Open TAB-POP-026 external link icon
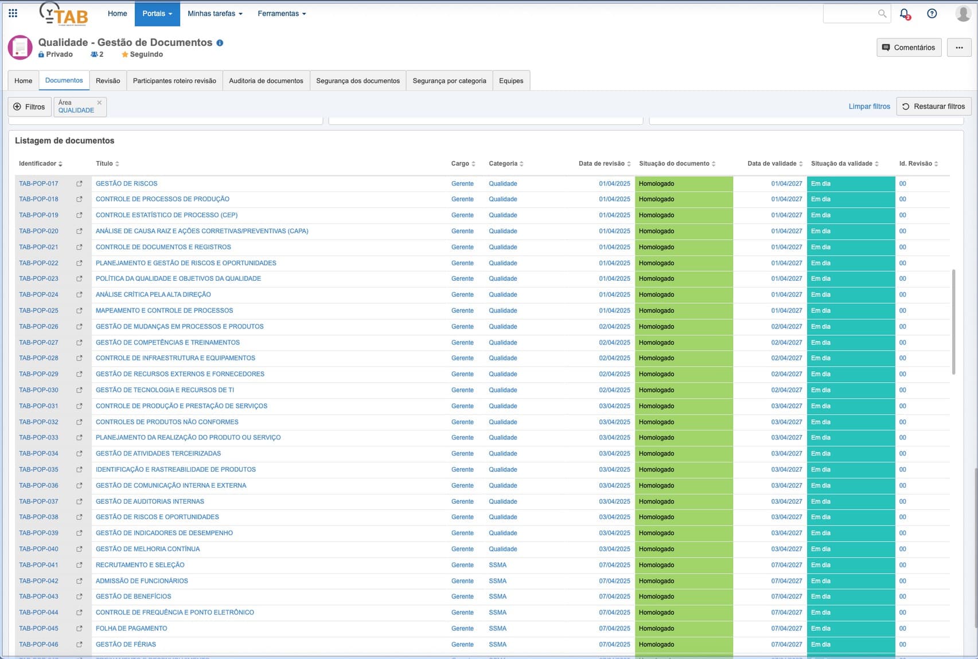The image size is (978, 659). coord(79,327)
